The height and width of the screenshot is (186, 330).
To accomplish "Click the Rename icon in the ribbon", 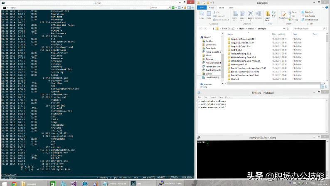I will [x=258, y=17].
